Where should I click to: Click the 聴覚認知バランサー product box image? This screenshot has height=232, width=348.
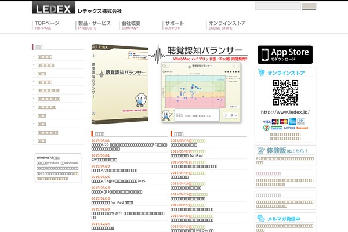pyautogui.click(x=120, y=84)
